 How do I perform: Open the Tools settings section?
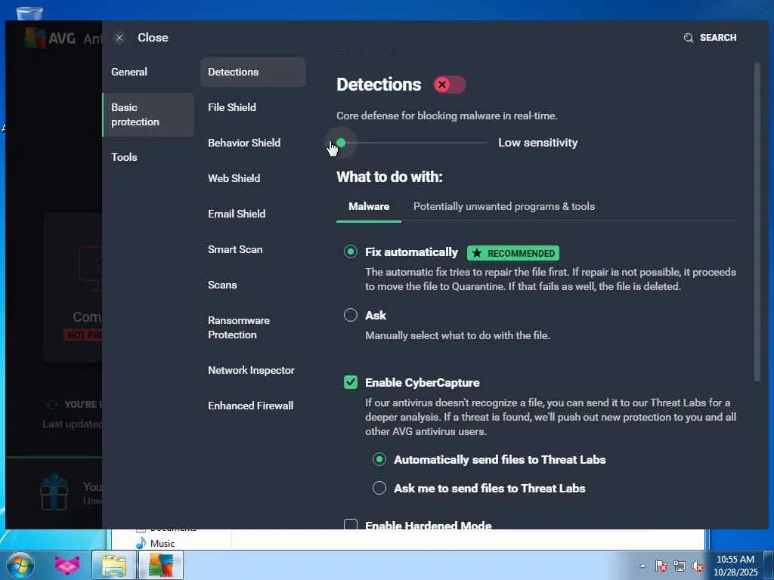(124, 157)
